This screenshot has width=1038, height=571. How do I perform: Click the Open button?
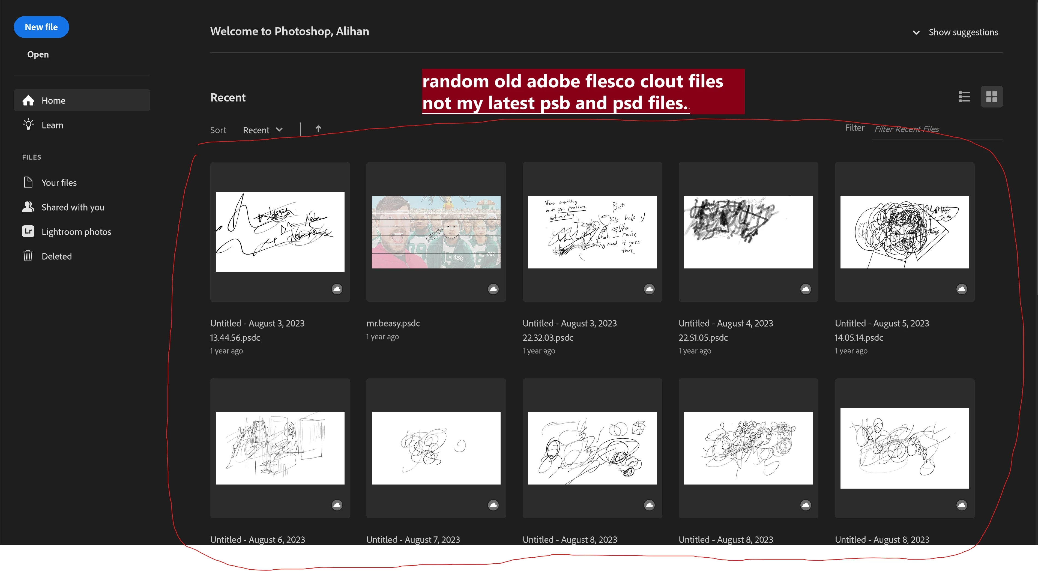38,54
